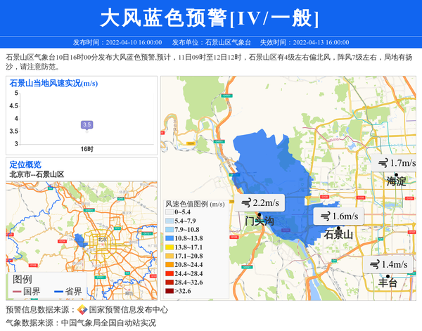
Task: Click the 3.5 data point tooltip on chart
Action: (87, 125)
